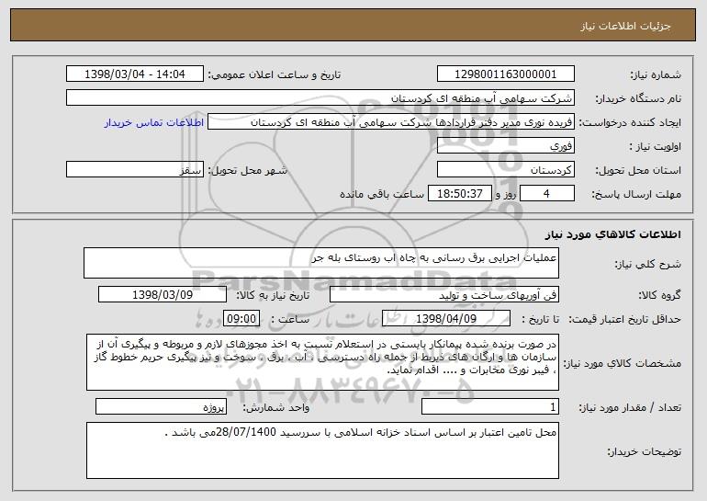Click the remaining days field showing 4

tap(547, 194)
